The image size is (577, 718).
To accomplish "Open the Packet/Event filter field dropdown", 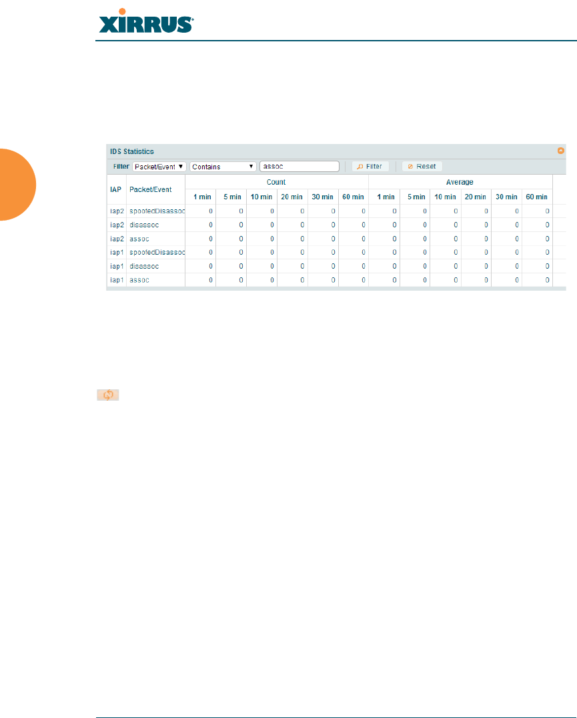I will 159,167.
